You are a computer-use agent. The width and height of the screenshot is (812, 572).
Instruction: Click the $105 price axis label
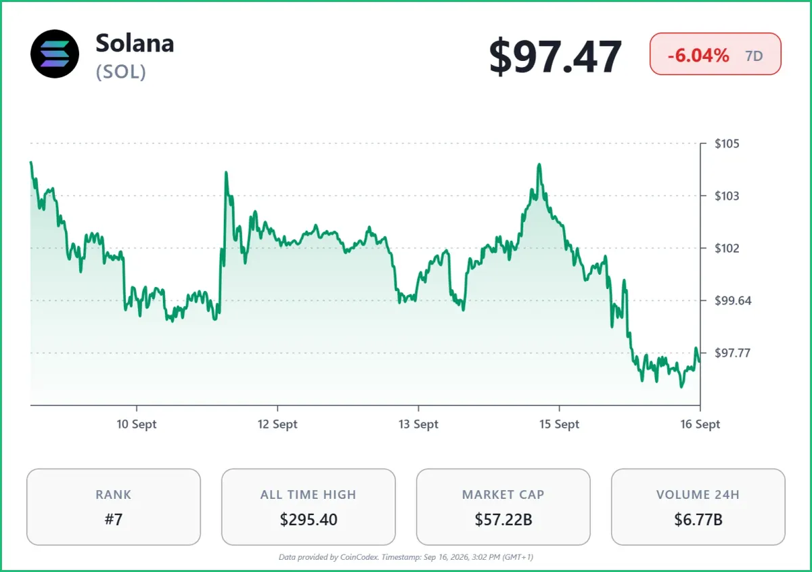tap(727, 144)
